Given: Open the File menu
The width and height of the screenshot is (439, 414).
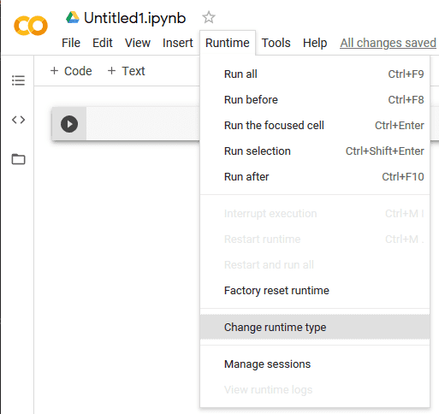Looking at the screenshot, I should click(x=71, y=43).
